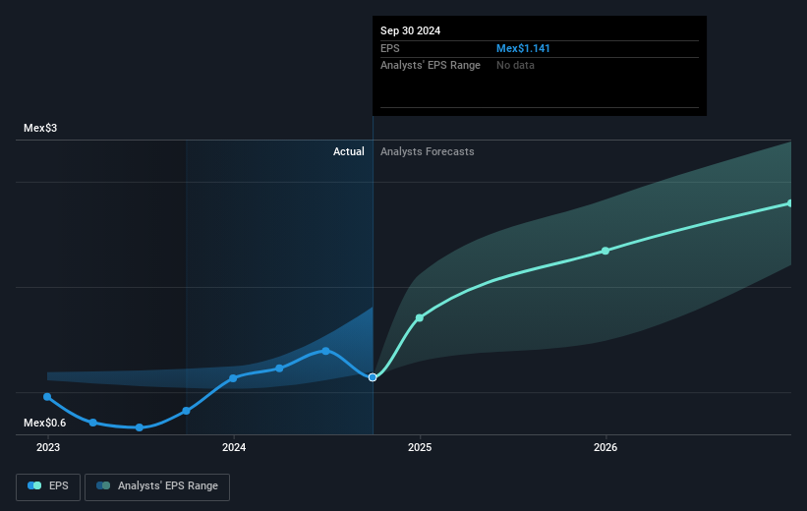The width and height of the screenshot is (807, 511).
Task: Select the EPS data point at 2024 tick
Action: pyautogui.click(x=233, y=378)
